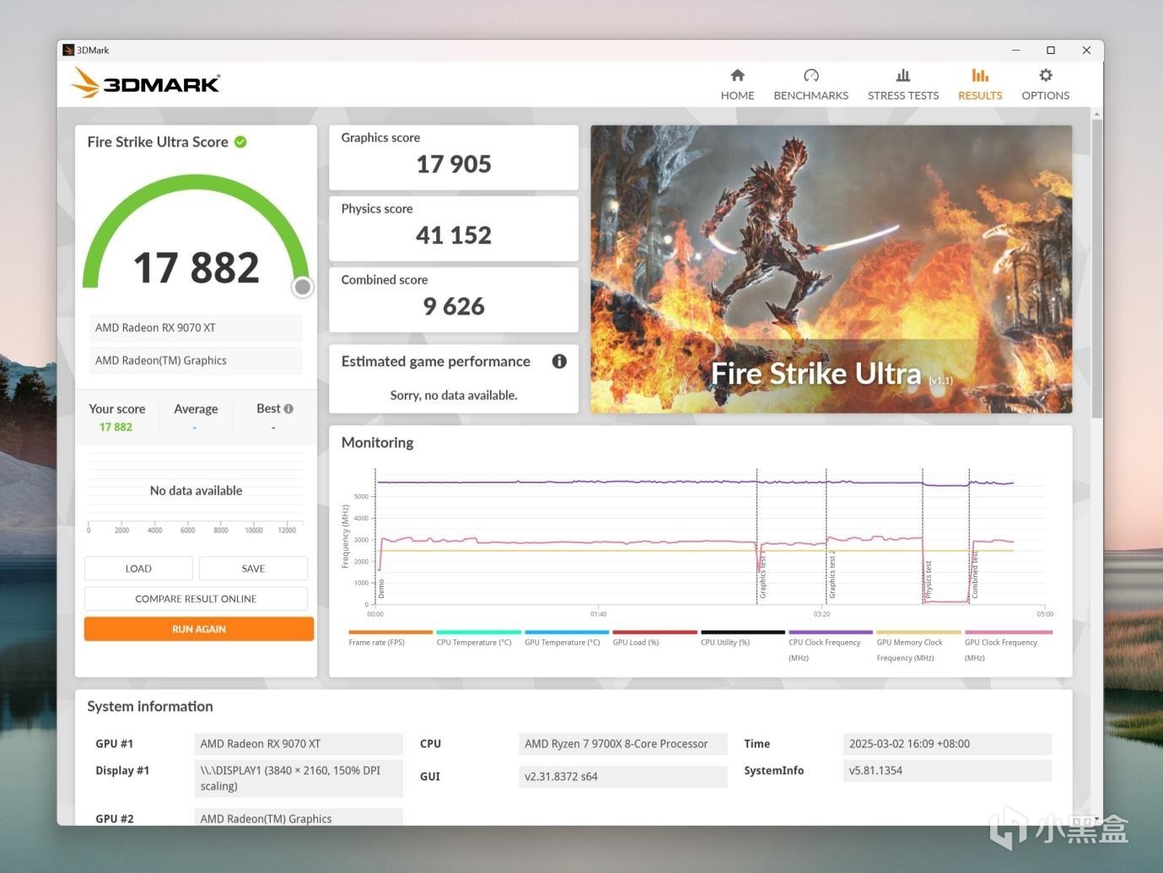This screenshot has height=873, width=1163.
Task: Click the System information heading
Action: 150,706
